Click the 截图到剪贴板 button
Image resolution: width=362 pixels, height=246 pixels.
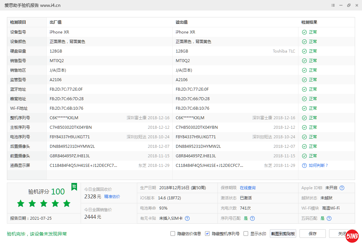click(x=283, y=234)
